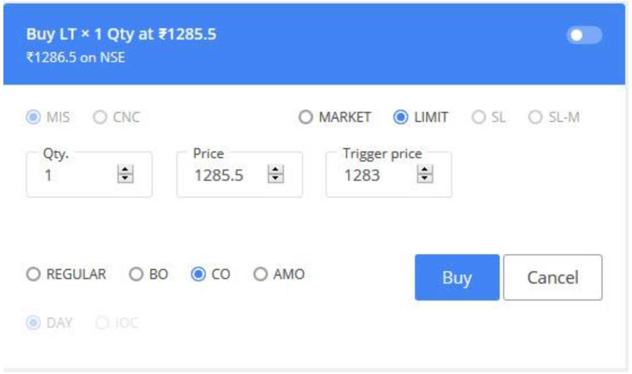Cancel the order window
Screen dimensions: 632x374
pos(552,277)
